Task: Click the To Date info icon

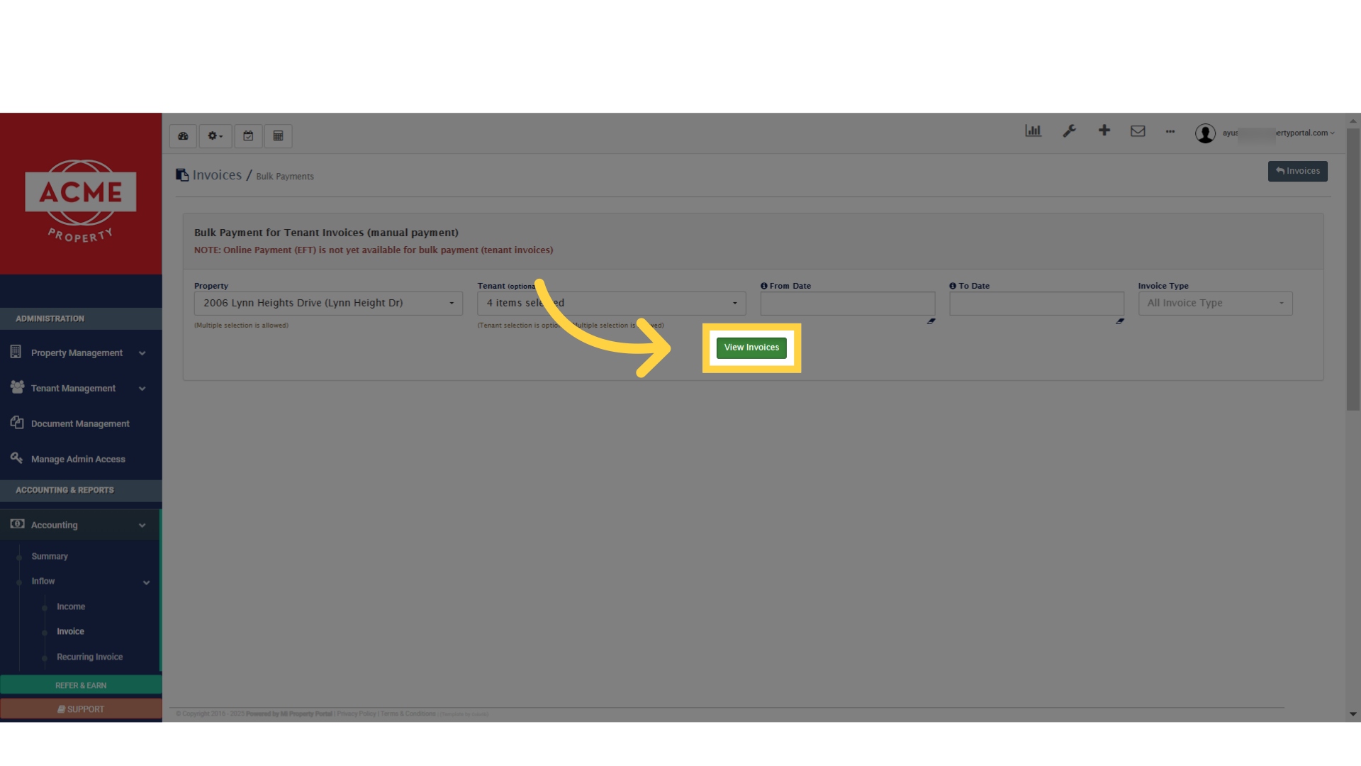Action: click(x=953, y=286)
